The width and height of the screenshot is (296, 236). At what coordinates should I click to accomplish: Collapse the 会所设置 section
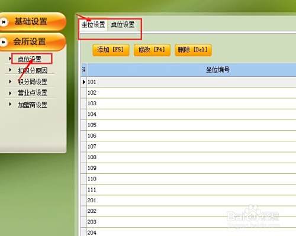[33, 42]
